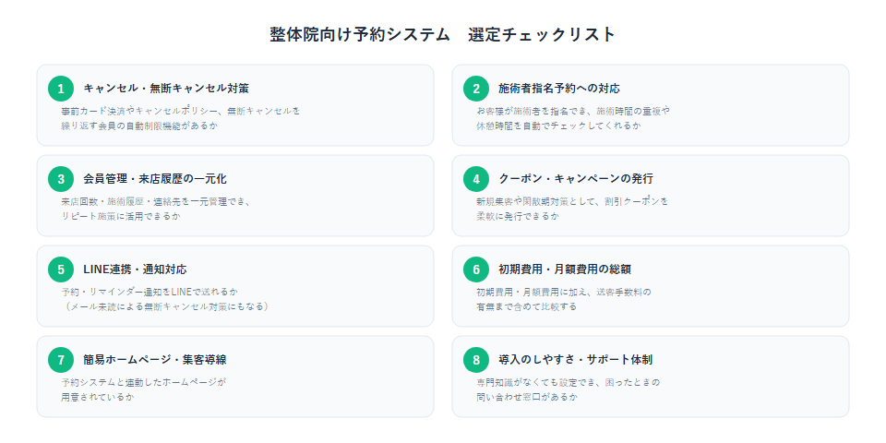The image size is (886, 443).
Task: Click the page title 整体院向け予約システム 選定チェックリスト
Action: click(442, 34)
